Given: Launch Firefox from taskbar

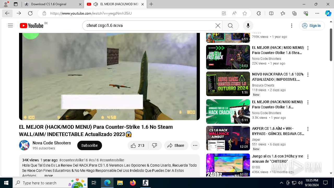Looking at the screenshot, I should (133, 183).
